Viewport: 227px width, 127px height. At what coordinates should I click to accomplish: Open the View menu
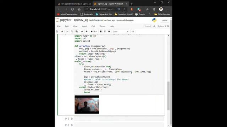pyautogui.click(x=75, y=26)
